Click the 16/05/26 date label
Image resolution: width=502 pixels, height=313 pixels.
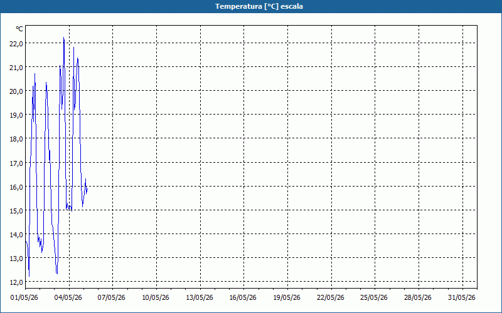point(243,298)
